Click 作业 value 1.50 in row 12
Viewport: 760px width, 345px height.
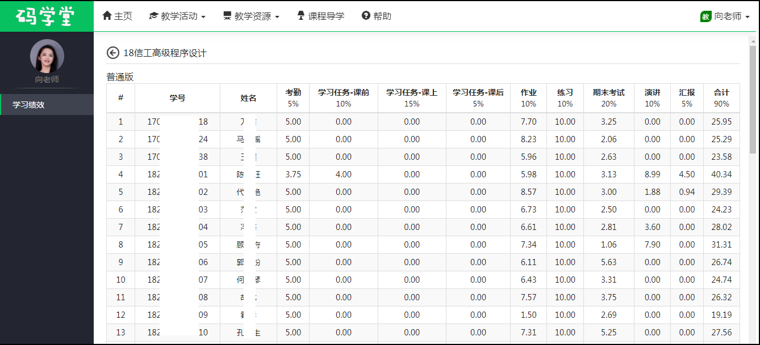(528, 315)
